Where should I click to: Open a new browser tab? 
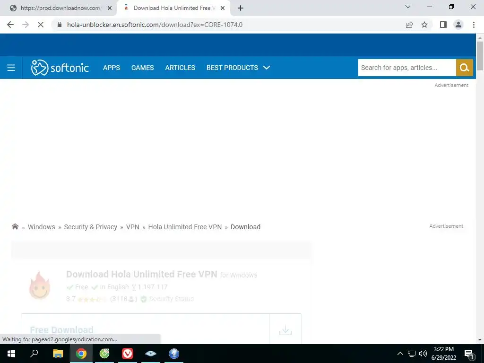coord(241,9)
